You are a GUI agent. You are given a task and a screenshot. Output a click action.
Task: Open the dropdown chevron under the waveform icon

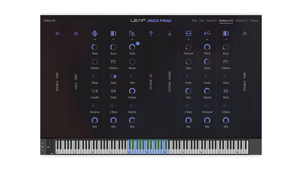(132, 40)
